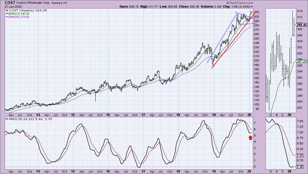The image size is (308, 174).
Task: Click the green EMA(17) legend line swatch
Action: tap(7, 14)
